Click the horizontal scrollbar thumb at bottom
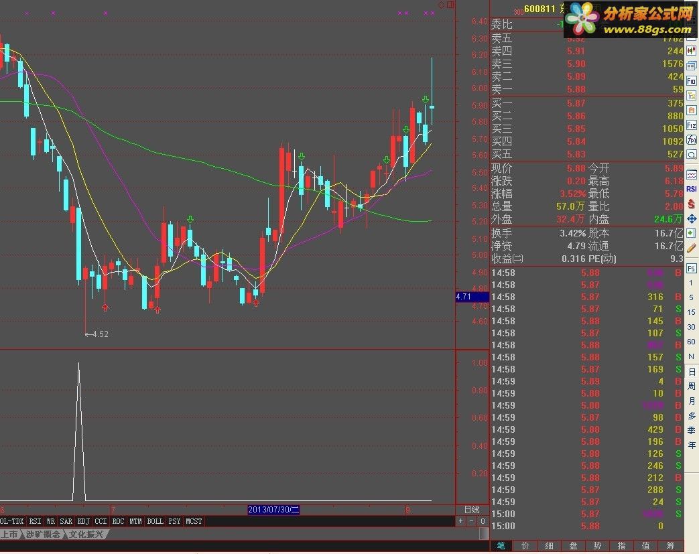 (x=484, y=533)
